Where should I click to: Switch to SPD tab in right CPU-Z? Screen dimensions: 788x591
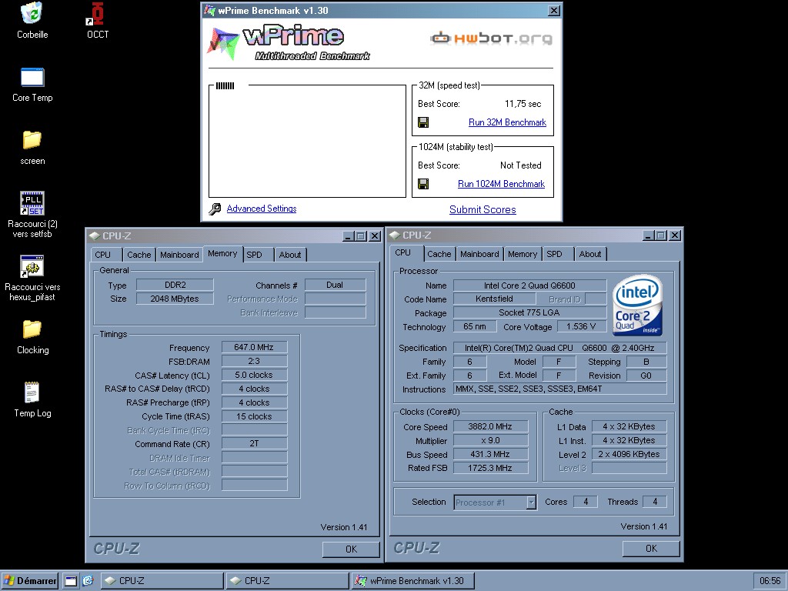pos(558,254)
